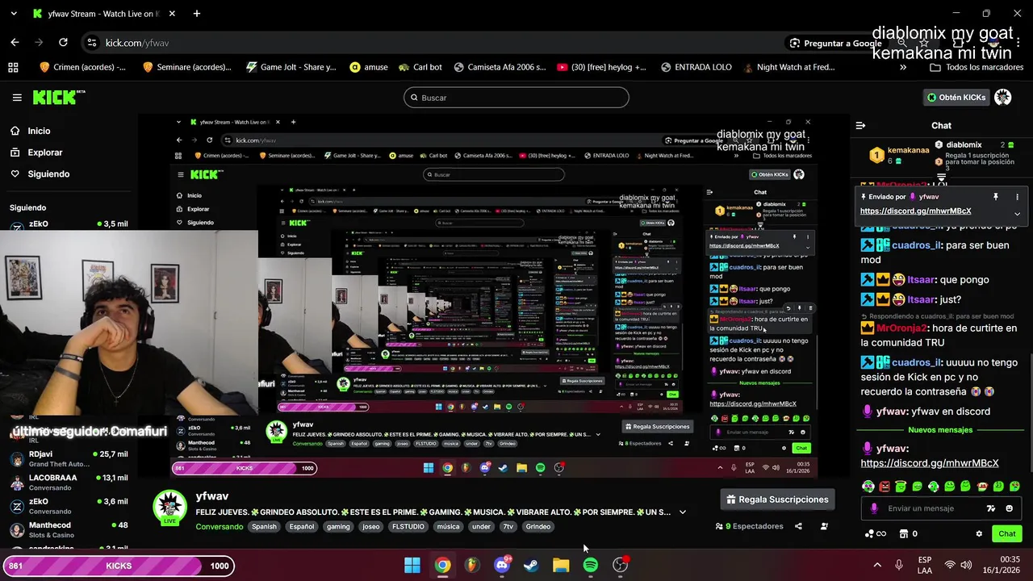Expand the pinned message chevron
Image resolution: width=1033 pixels, height=581 pixels.
coord(1017,214)
